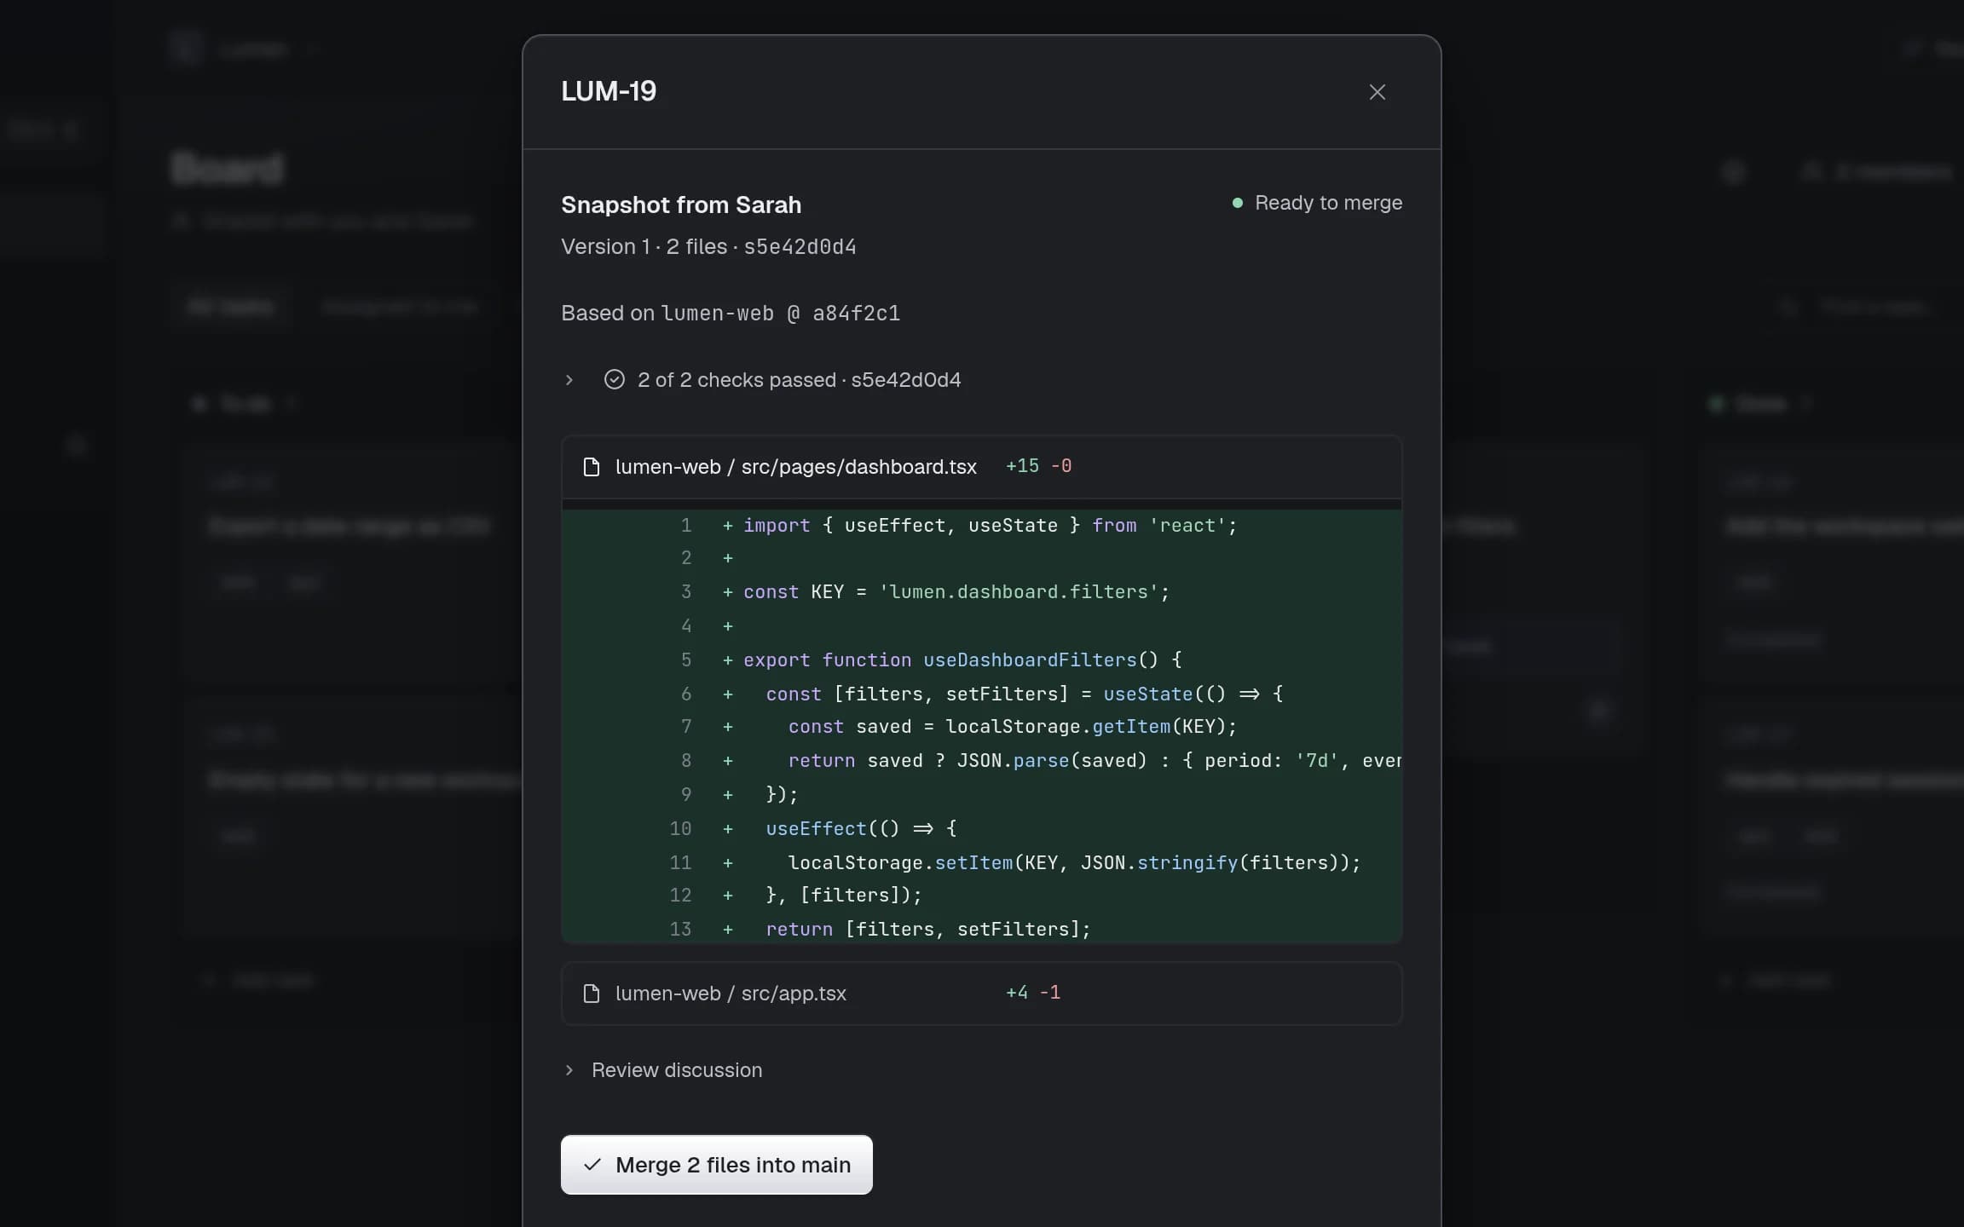Collapse the dashboard.tsx file header
The height and width of the screenshot is (1227, 1964).
[981, 467]
